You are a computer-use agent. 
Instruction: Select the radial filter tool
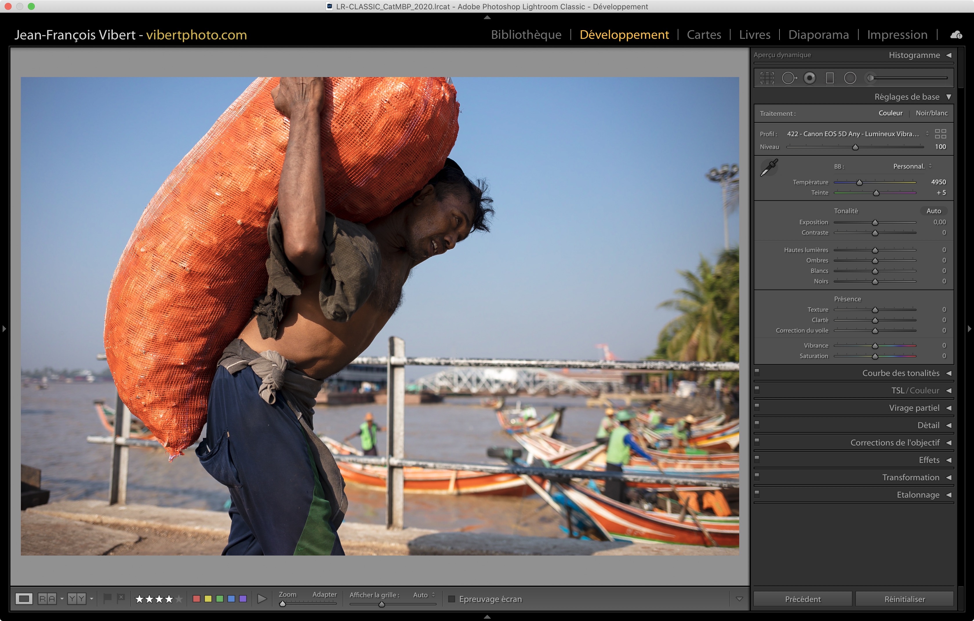850,78
